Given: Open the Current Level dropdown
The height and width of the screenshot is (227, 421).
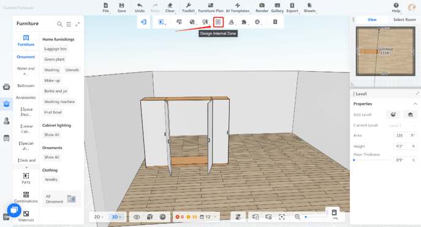Looking at the screenshot, I should [x=402, y=126].
